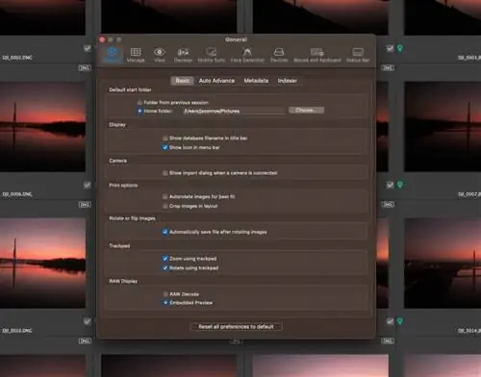Disable Zoom using trackpad
This screenshot has height=377, width=481.
coord(165,259)
